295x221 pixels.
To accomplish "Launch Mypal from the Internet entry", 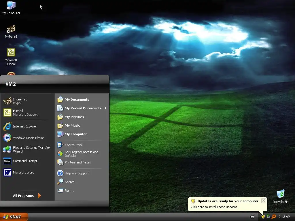I will tap(27, 101).
